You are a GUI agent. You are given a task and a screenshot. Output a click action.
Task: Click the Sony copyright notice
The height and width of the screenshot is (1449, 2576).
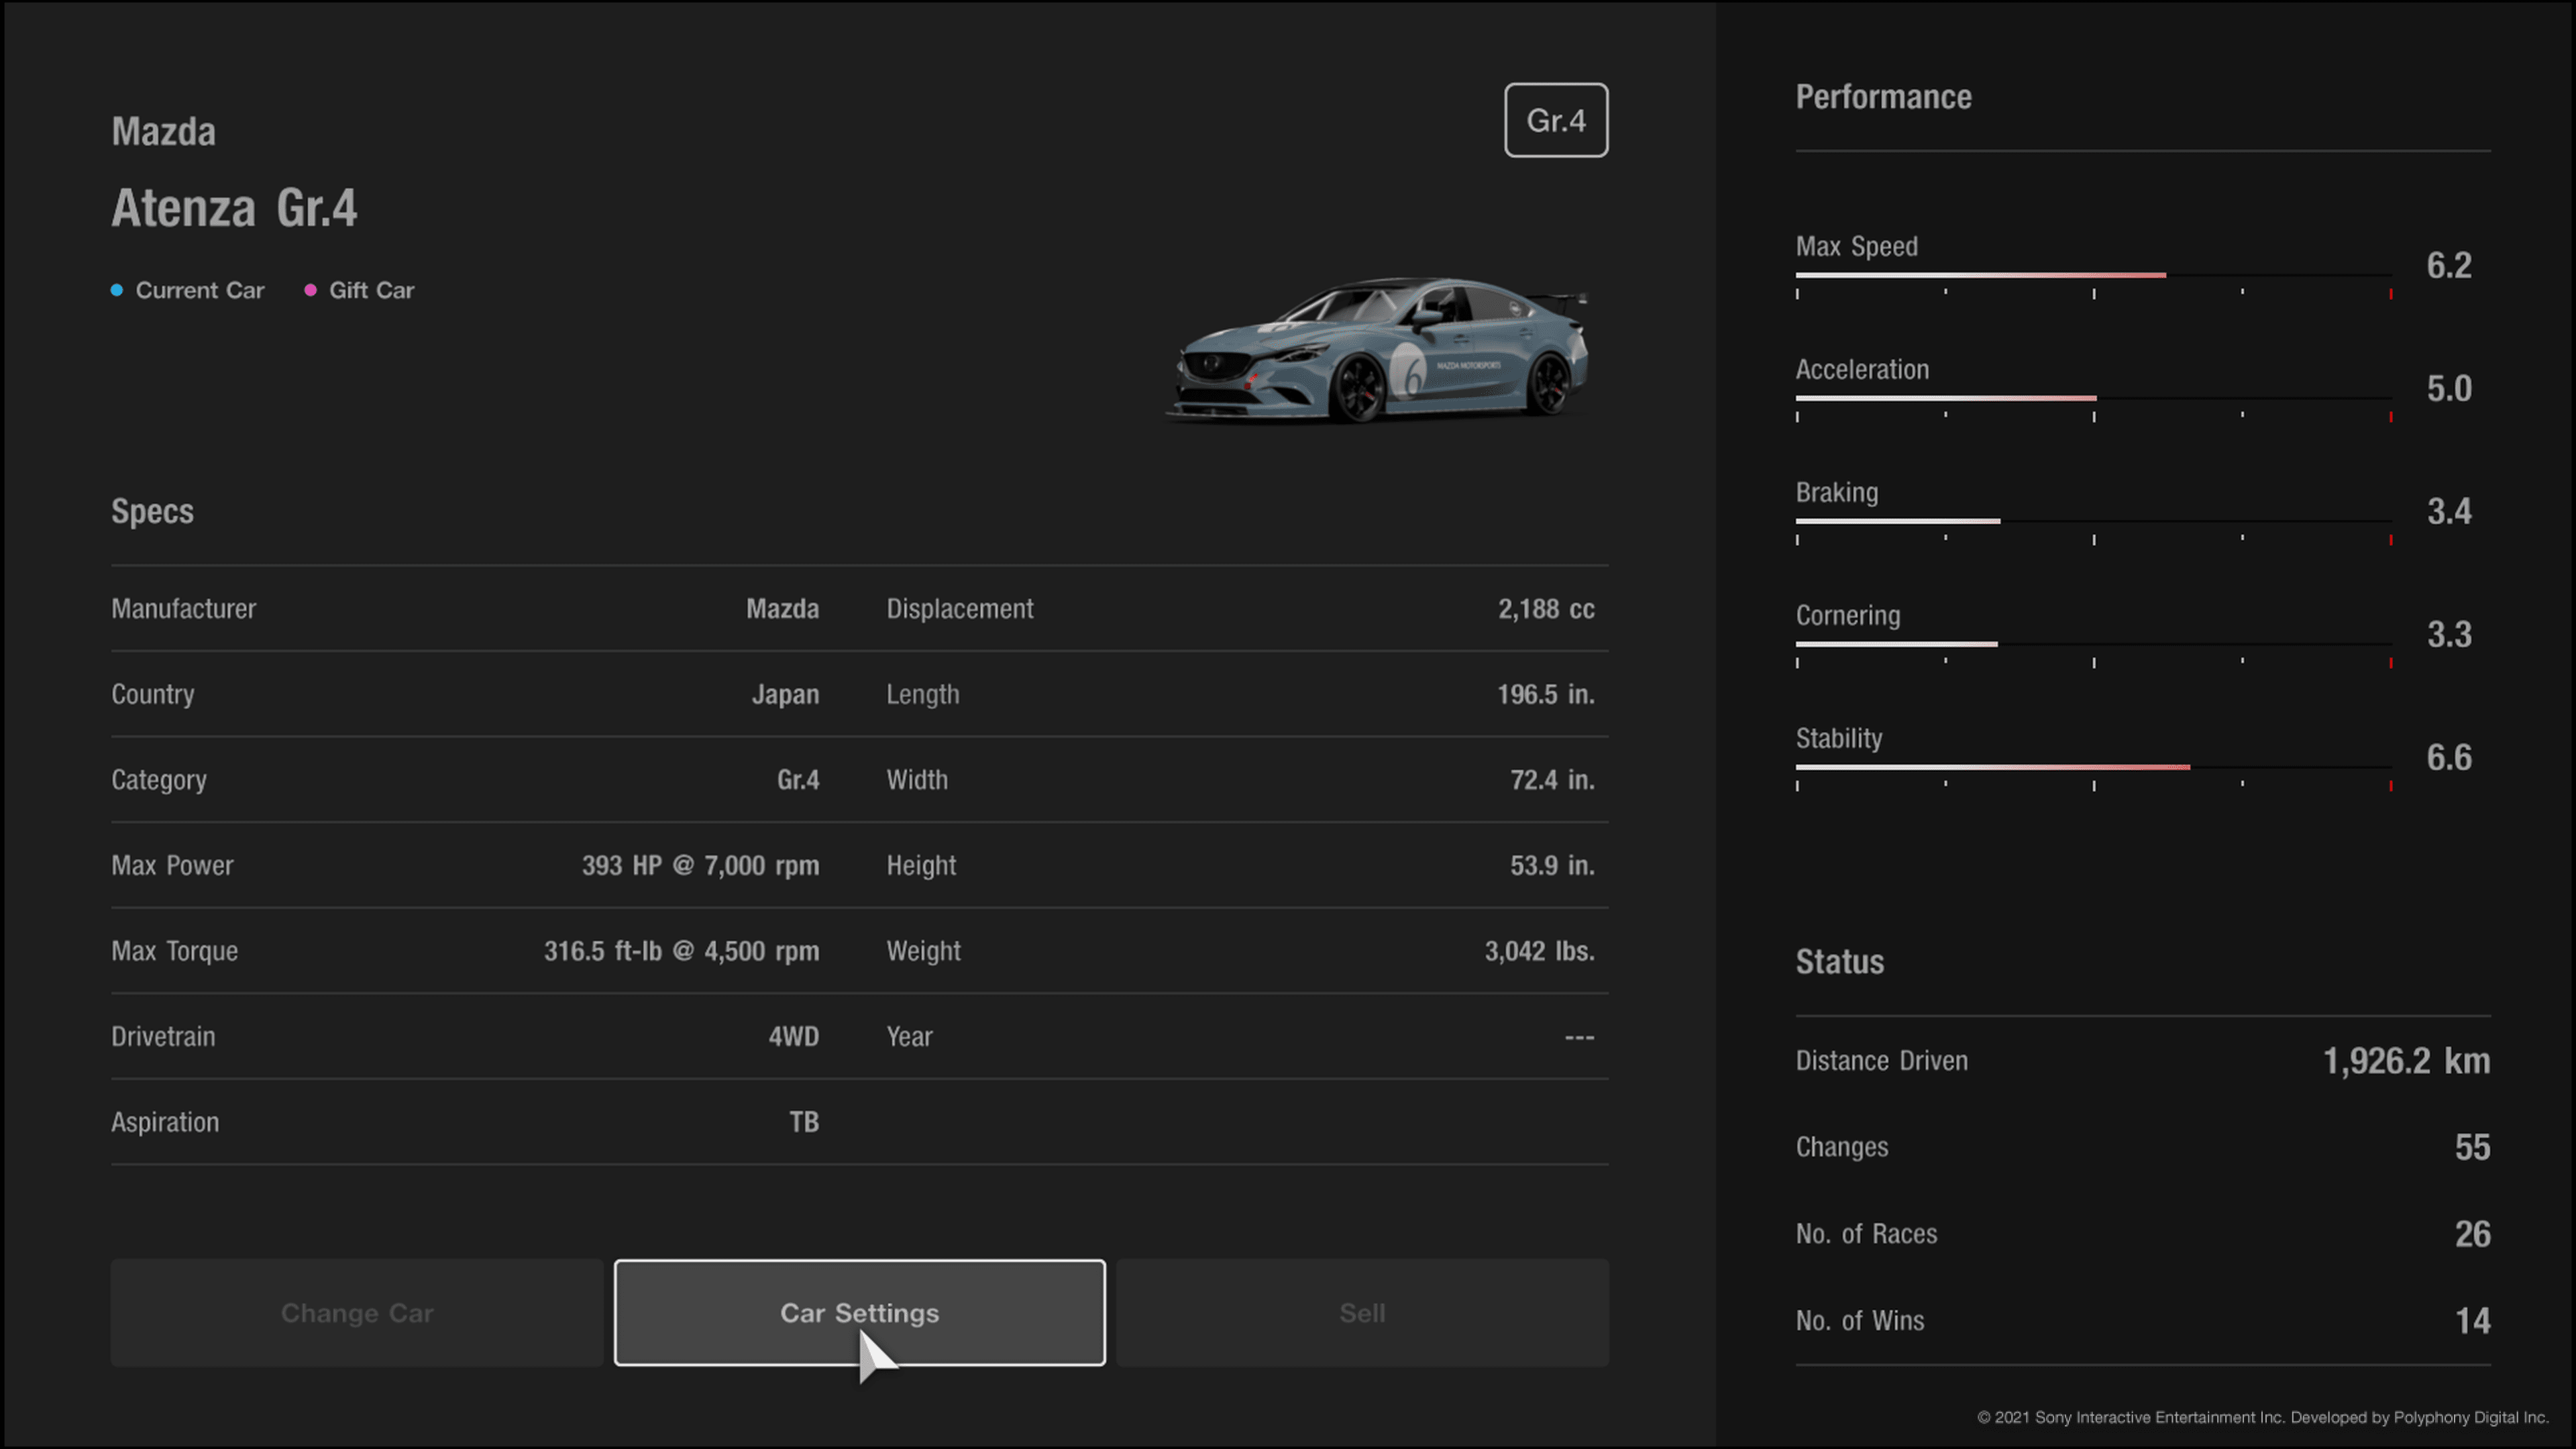[2262, 1417]
